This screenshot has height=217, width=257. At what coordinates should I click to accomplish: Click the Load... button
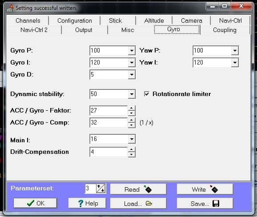click(x=138, y=203)
